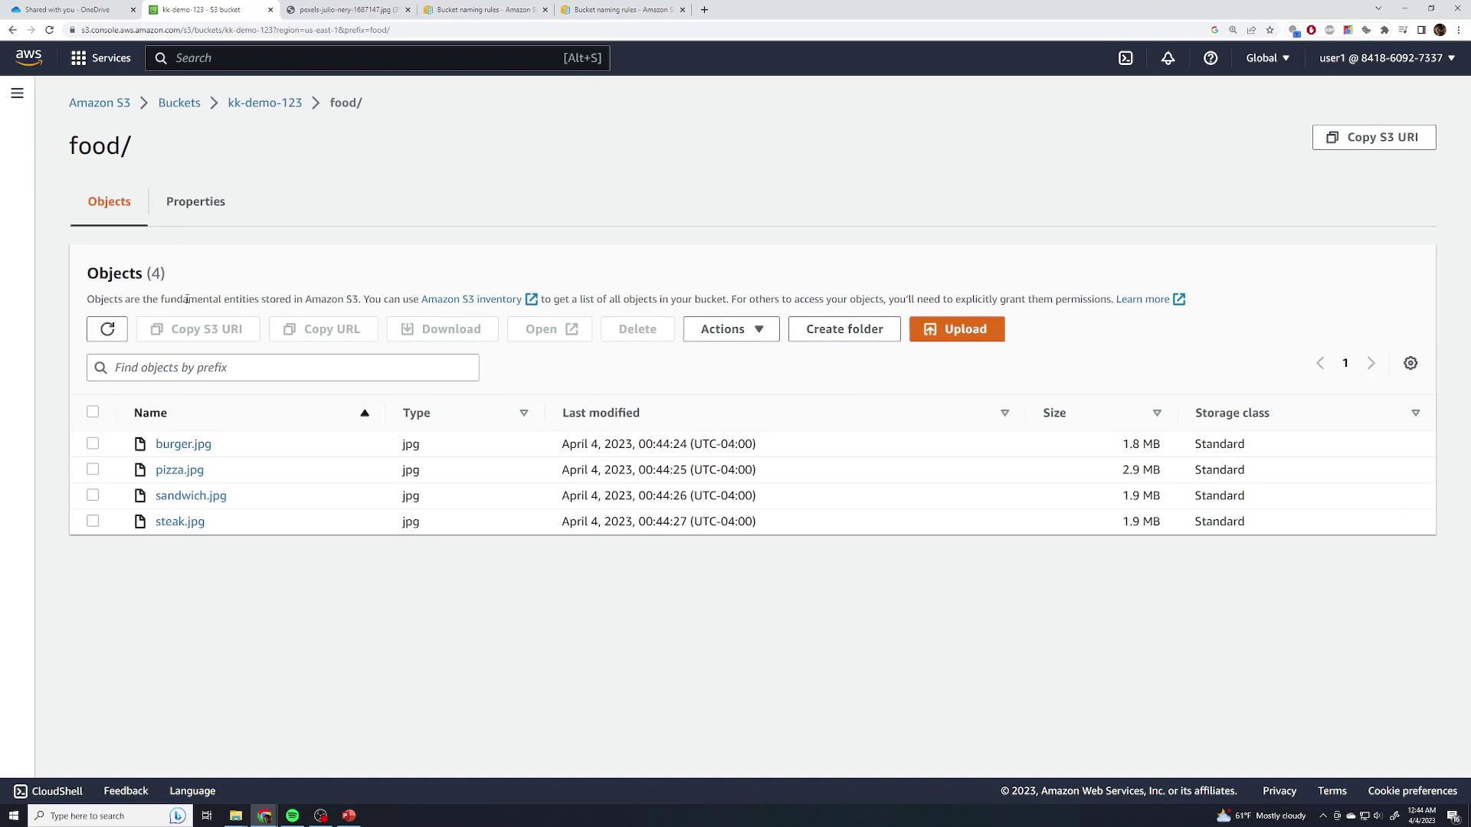Open the notifications bell icon
The height and width of the screenshot is (827, 1471).
coord(1168,58)
